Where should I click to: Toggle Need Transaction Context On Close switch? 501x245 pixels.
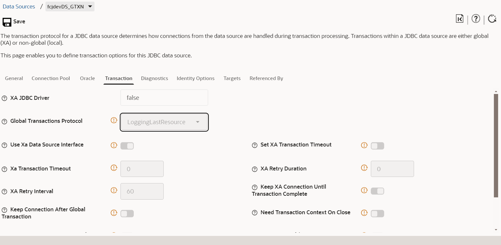pyautogui.click(x=377, y=214)
